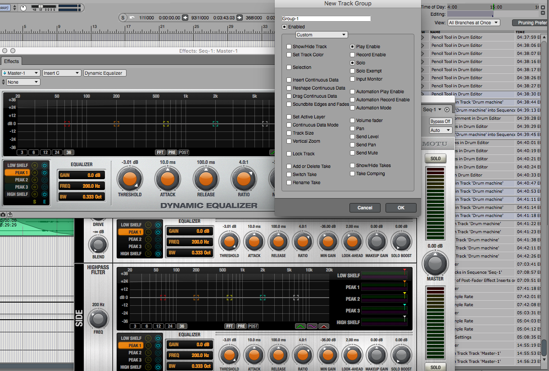Click the Threshold knob in the top equalizer
The width and height of the screenshot is (549, 371).
tap(130, 180)
